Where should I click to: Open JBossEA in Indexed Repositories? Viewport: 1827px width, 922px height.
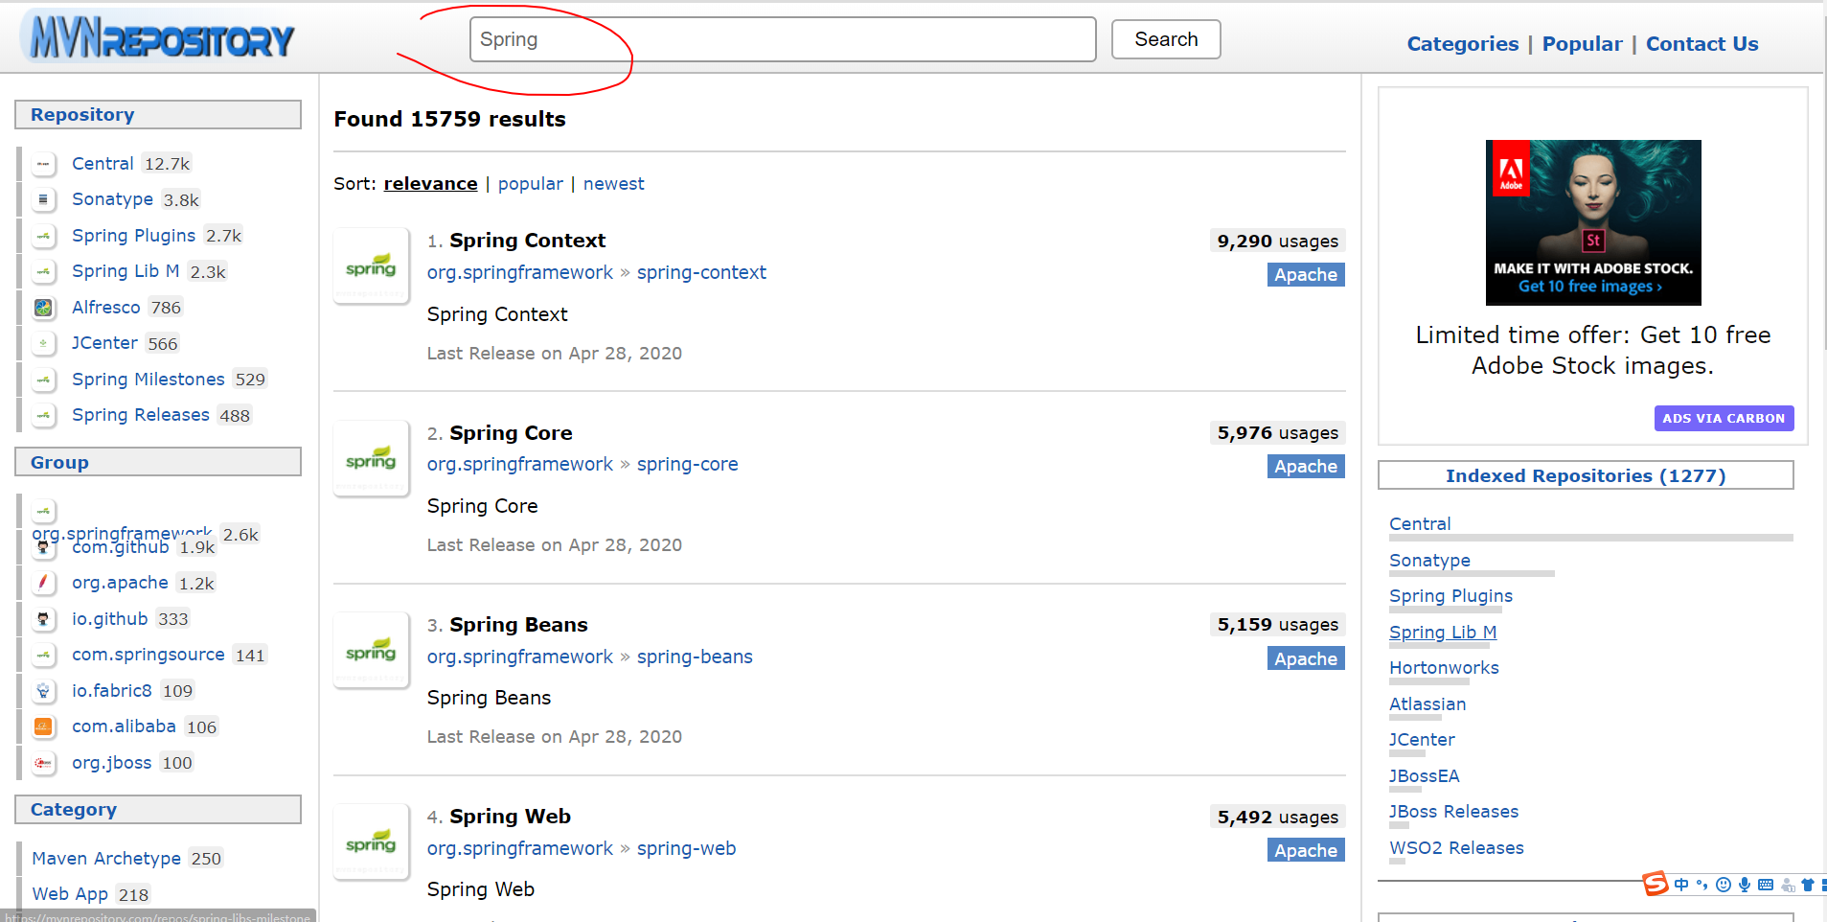click(x=1424, y=776)
